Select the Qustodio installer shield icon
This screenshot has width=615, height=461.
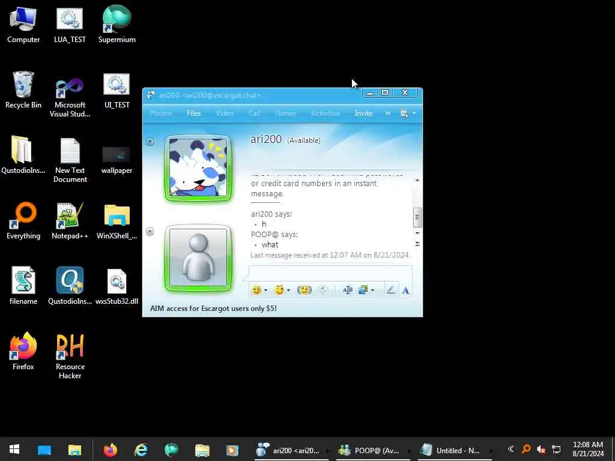tap(70, 286)
